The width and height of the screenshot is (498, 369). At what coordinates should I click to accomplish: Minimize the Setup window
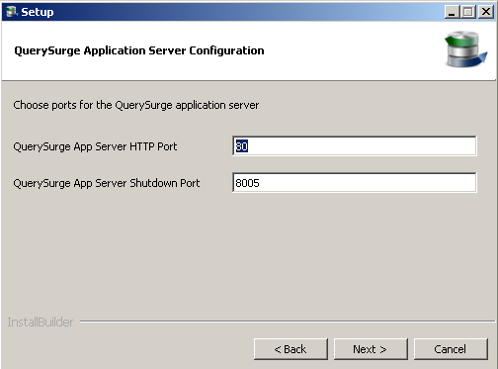coord(452,12)
